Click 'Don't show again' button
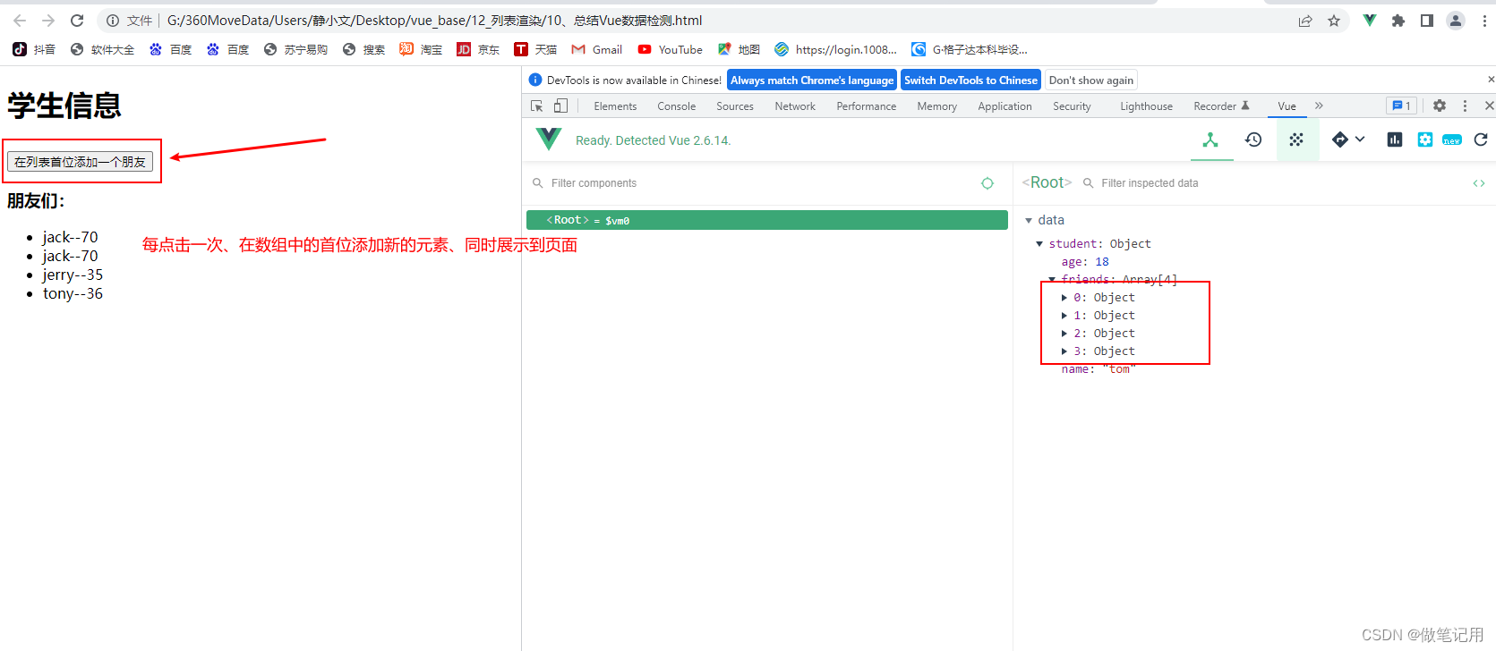The width and height of the screenshot is (1496, 651). (x=1091, y=80)
